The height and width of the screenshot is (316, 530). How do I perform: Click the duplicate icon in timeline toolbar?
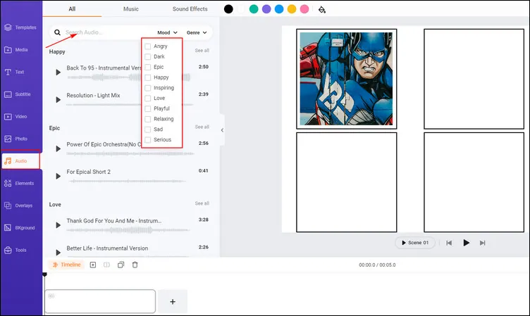click(x=121, y=265)
